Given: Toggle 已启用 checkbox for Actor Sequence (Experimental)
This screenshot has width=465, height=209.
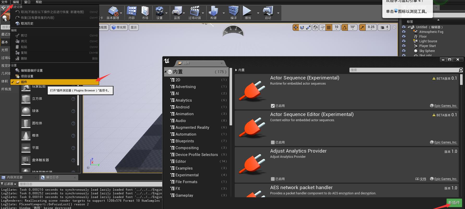Looking at the screenshot, I should pyautogui.click(x=273, y=106).
